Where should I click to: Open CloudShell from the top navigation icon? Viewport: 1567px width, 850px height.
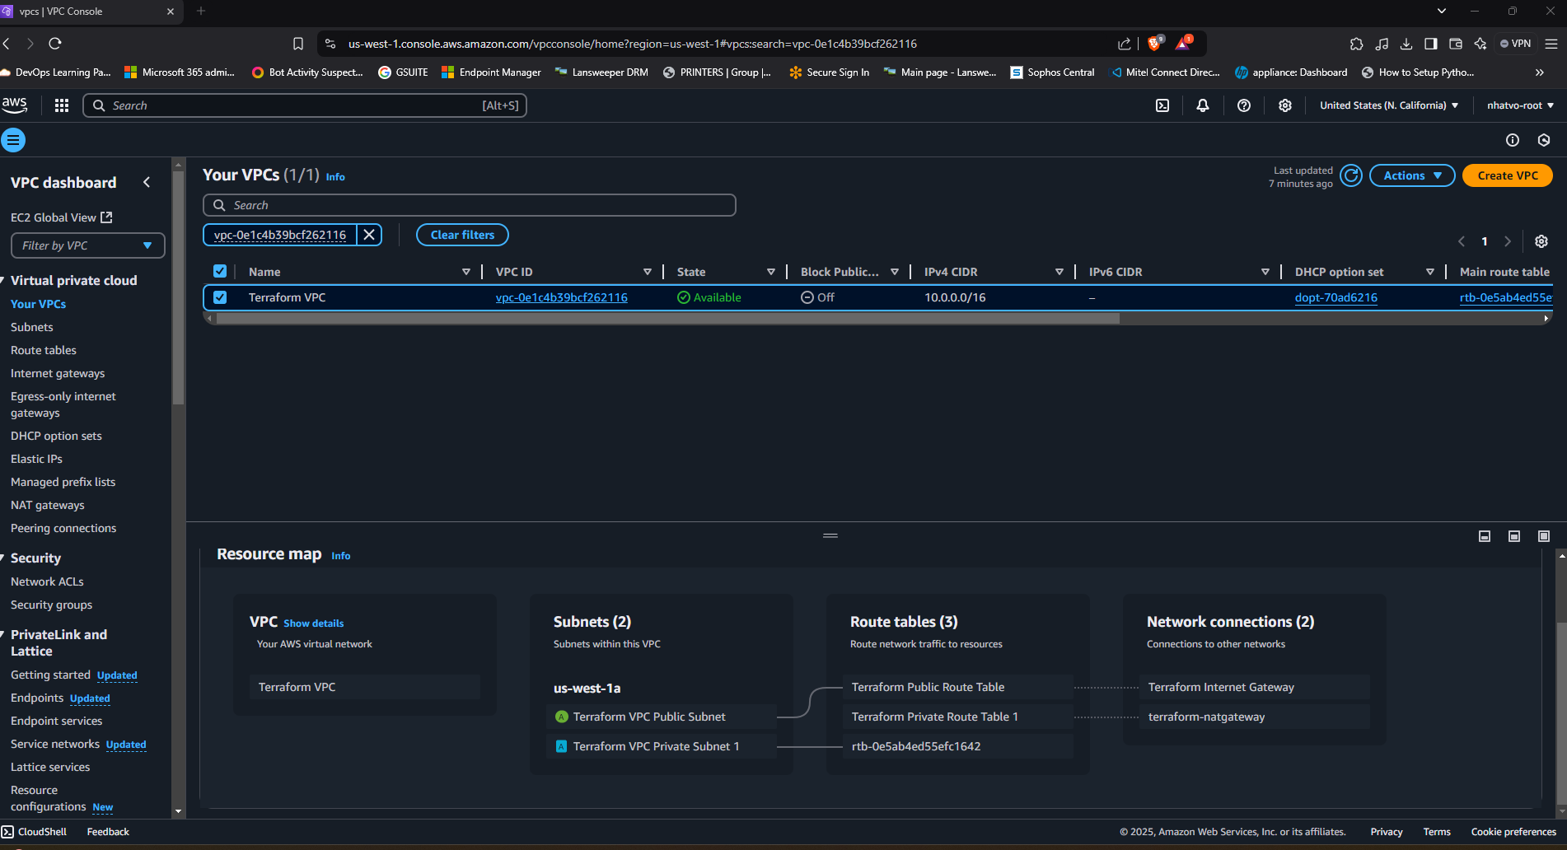point(1162,105)
